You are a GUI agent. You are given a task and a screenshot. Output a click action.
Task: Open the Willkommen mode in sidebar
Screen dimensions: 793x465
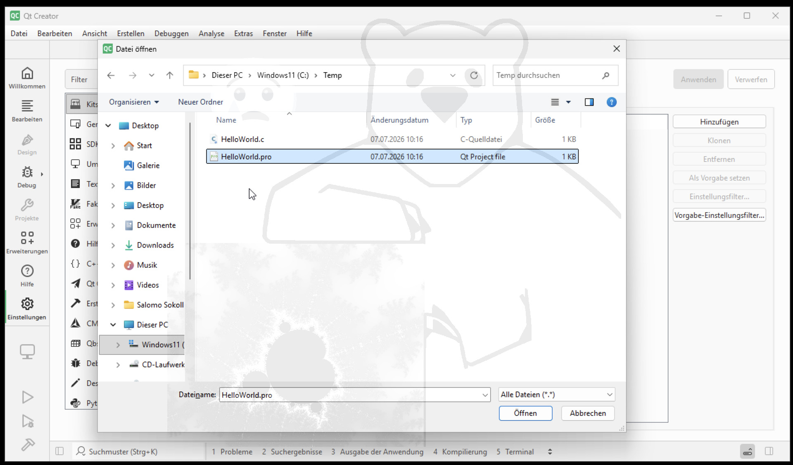click(27, 78)
